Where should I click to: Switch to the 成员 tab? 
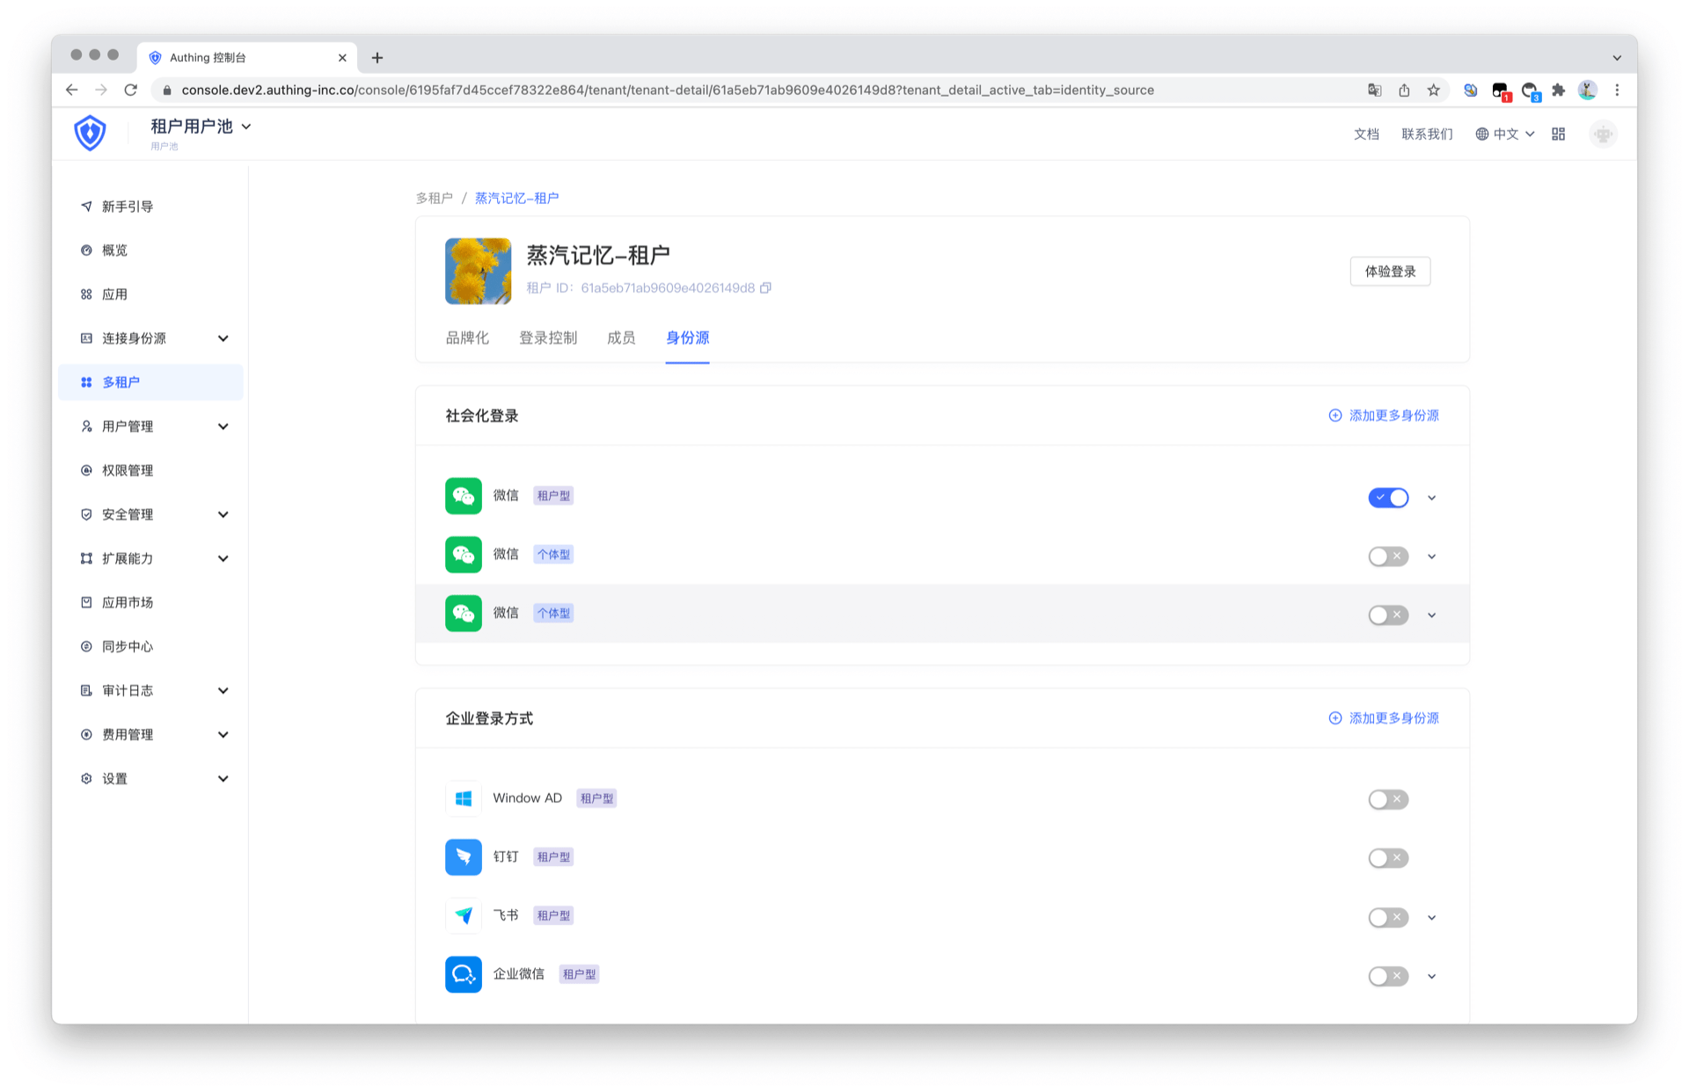[x=621, y=338]
